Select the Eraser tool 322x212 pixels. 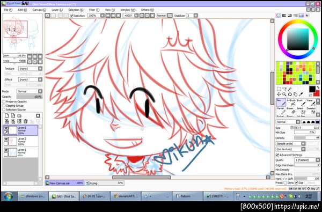point(291,111)
